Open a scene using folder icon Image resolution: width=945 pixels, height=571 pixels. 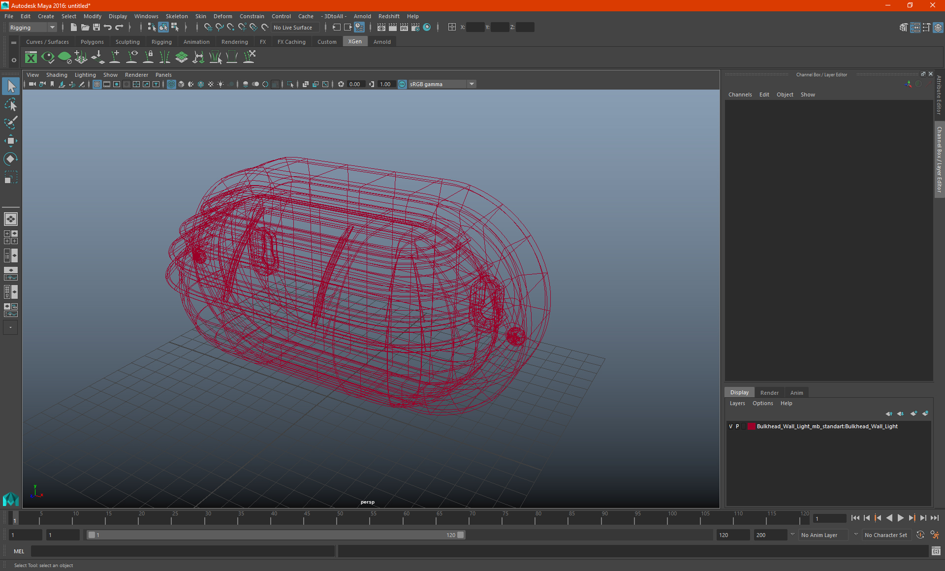pyautogui.click(x=85, y=28)
